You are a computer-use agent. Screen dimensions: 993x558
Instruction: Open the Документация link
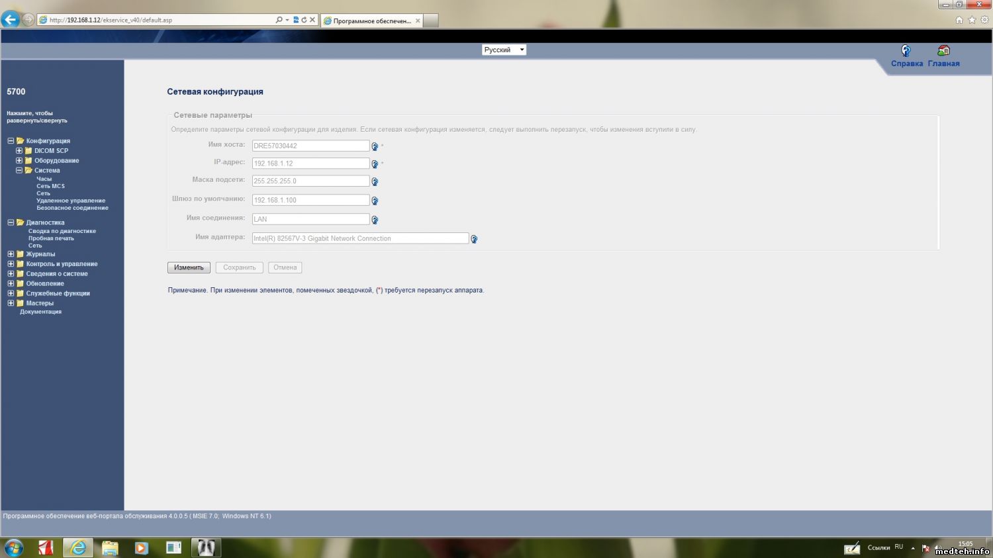(40, 312)
